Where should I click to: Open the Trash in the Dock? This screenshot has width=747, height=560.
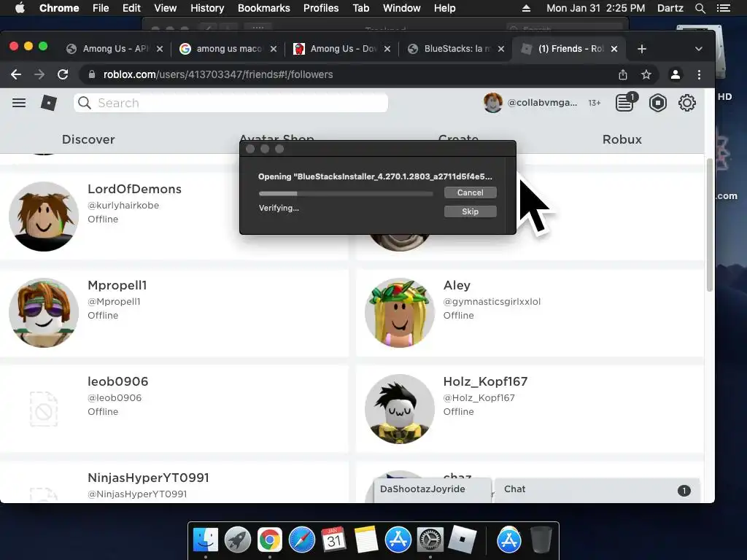coord(541,540)
